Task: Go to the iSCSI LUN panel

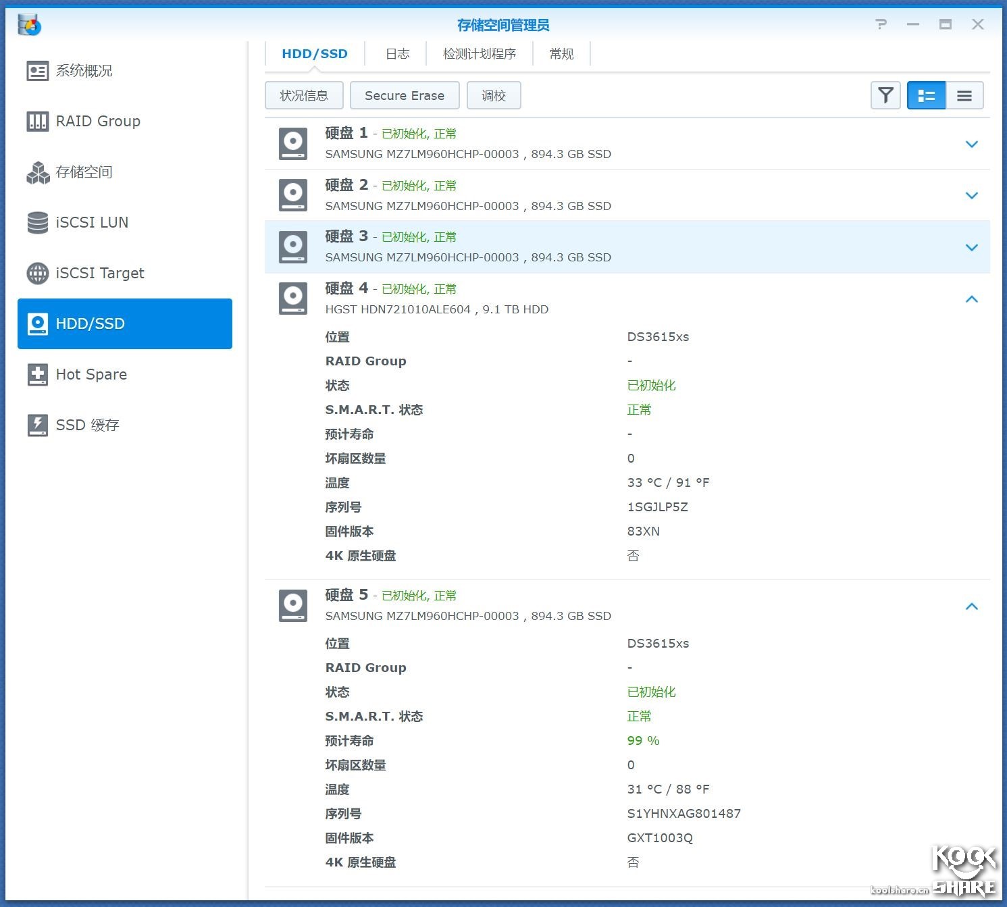Action: (x=91, y=222)
